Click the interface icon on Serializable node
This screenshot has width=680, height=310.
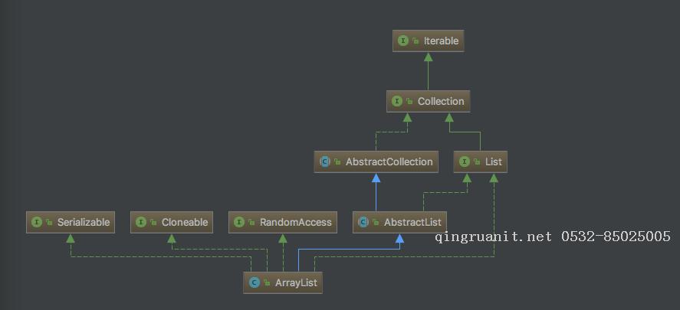pyautogui.click(x=37, y=223)
